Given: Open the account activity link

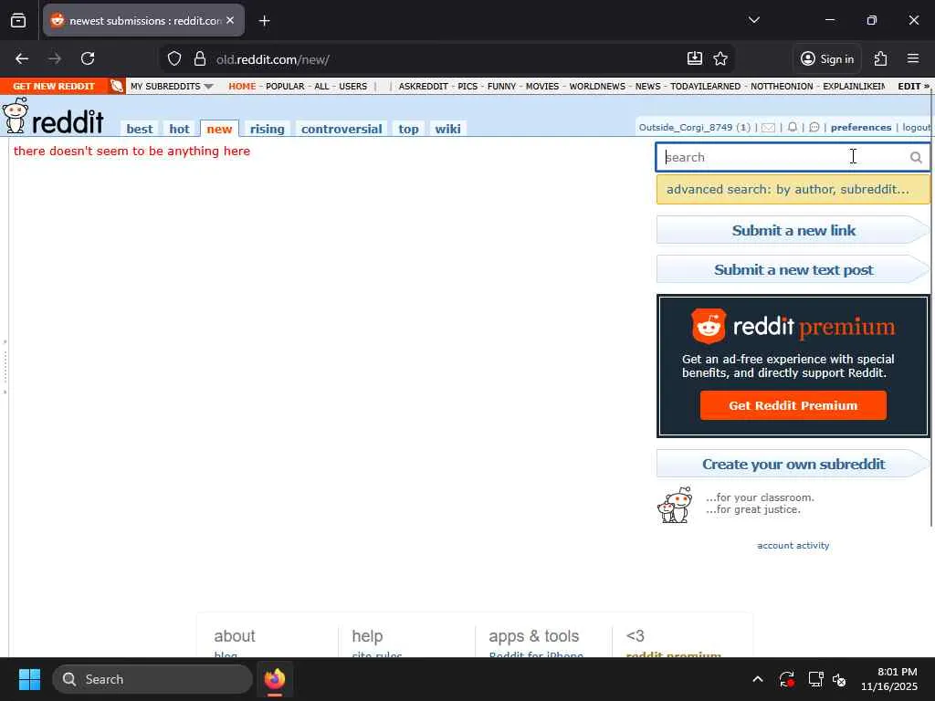Looking at the screenshot, I should click(793, 546).
